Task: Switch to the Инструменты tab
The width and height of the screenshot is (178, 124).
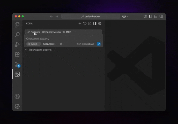Action: click(x=51, y=32)
